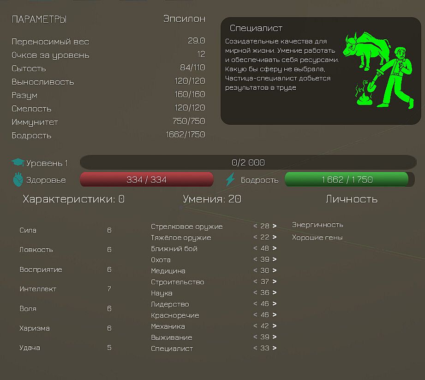Viewport: 425px width, 380px height.
Task: Select the Личность heading
Action: point(352,199)
